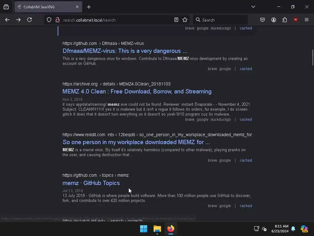314x236 pixels.
Task: Open network status tray icon
Action: [x=257, y=229]
